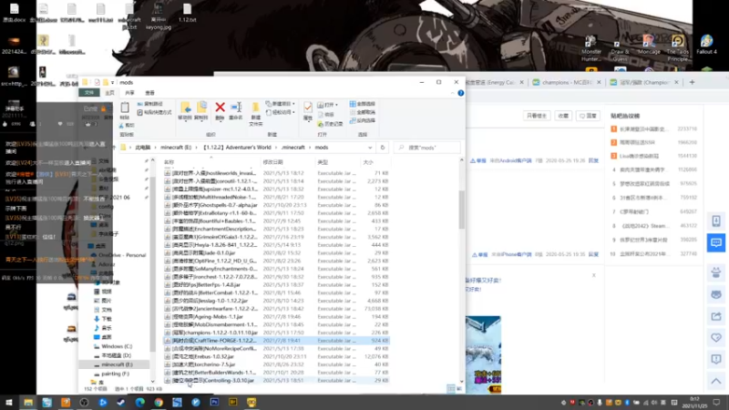Screen dimensions: 729x410
Task: Switch to details view in status bar
Action: pyautogui.click(x=450, y=388)
